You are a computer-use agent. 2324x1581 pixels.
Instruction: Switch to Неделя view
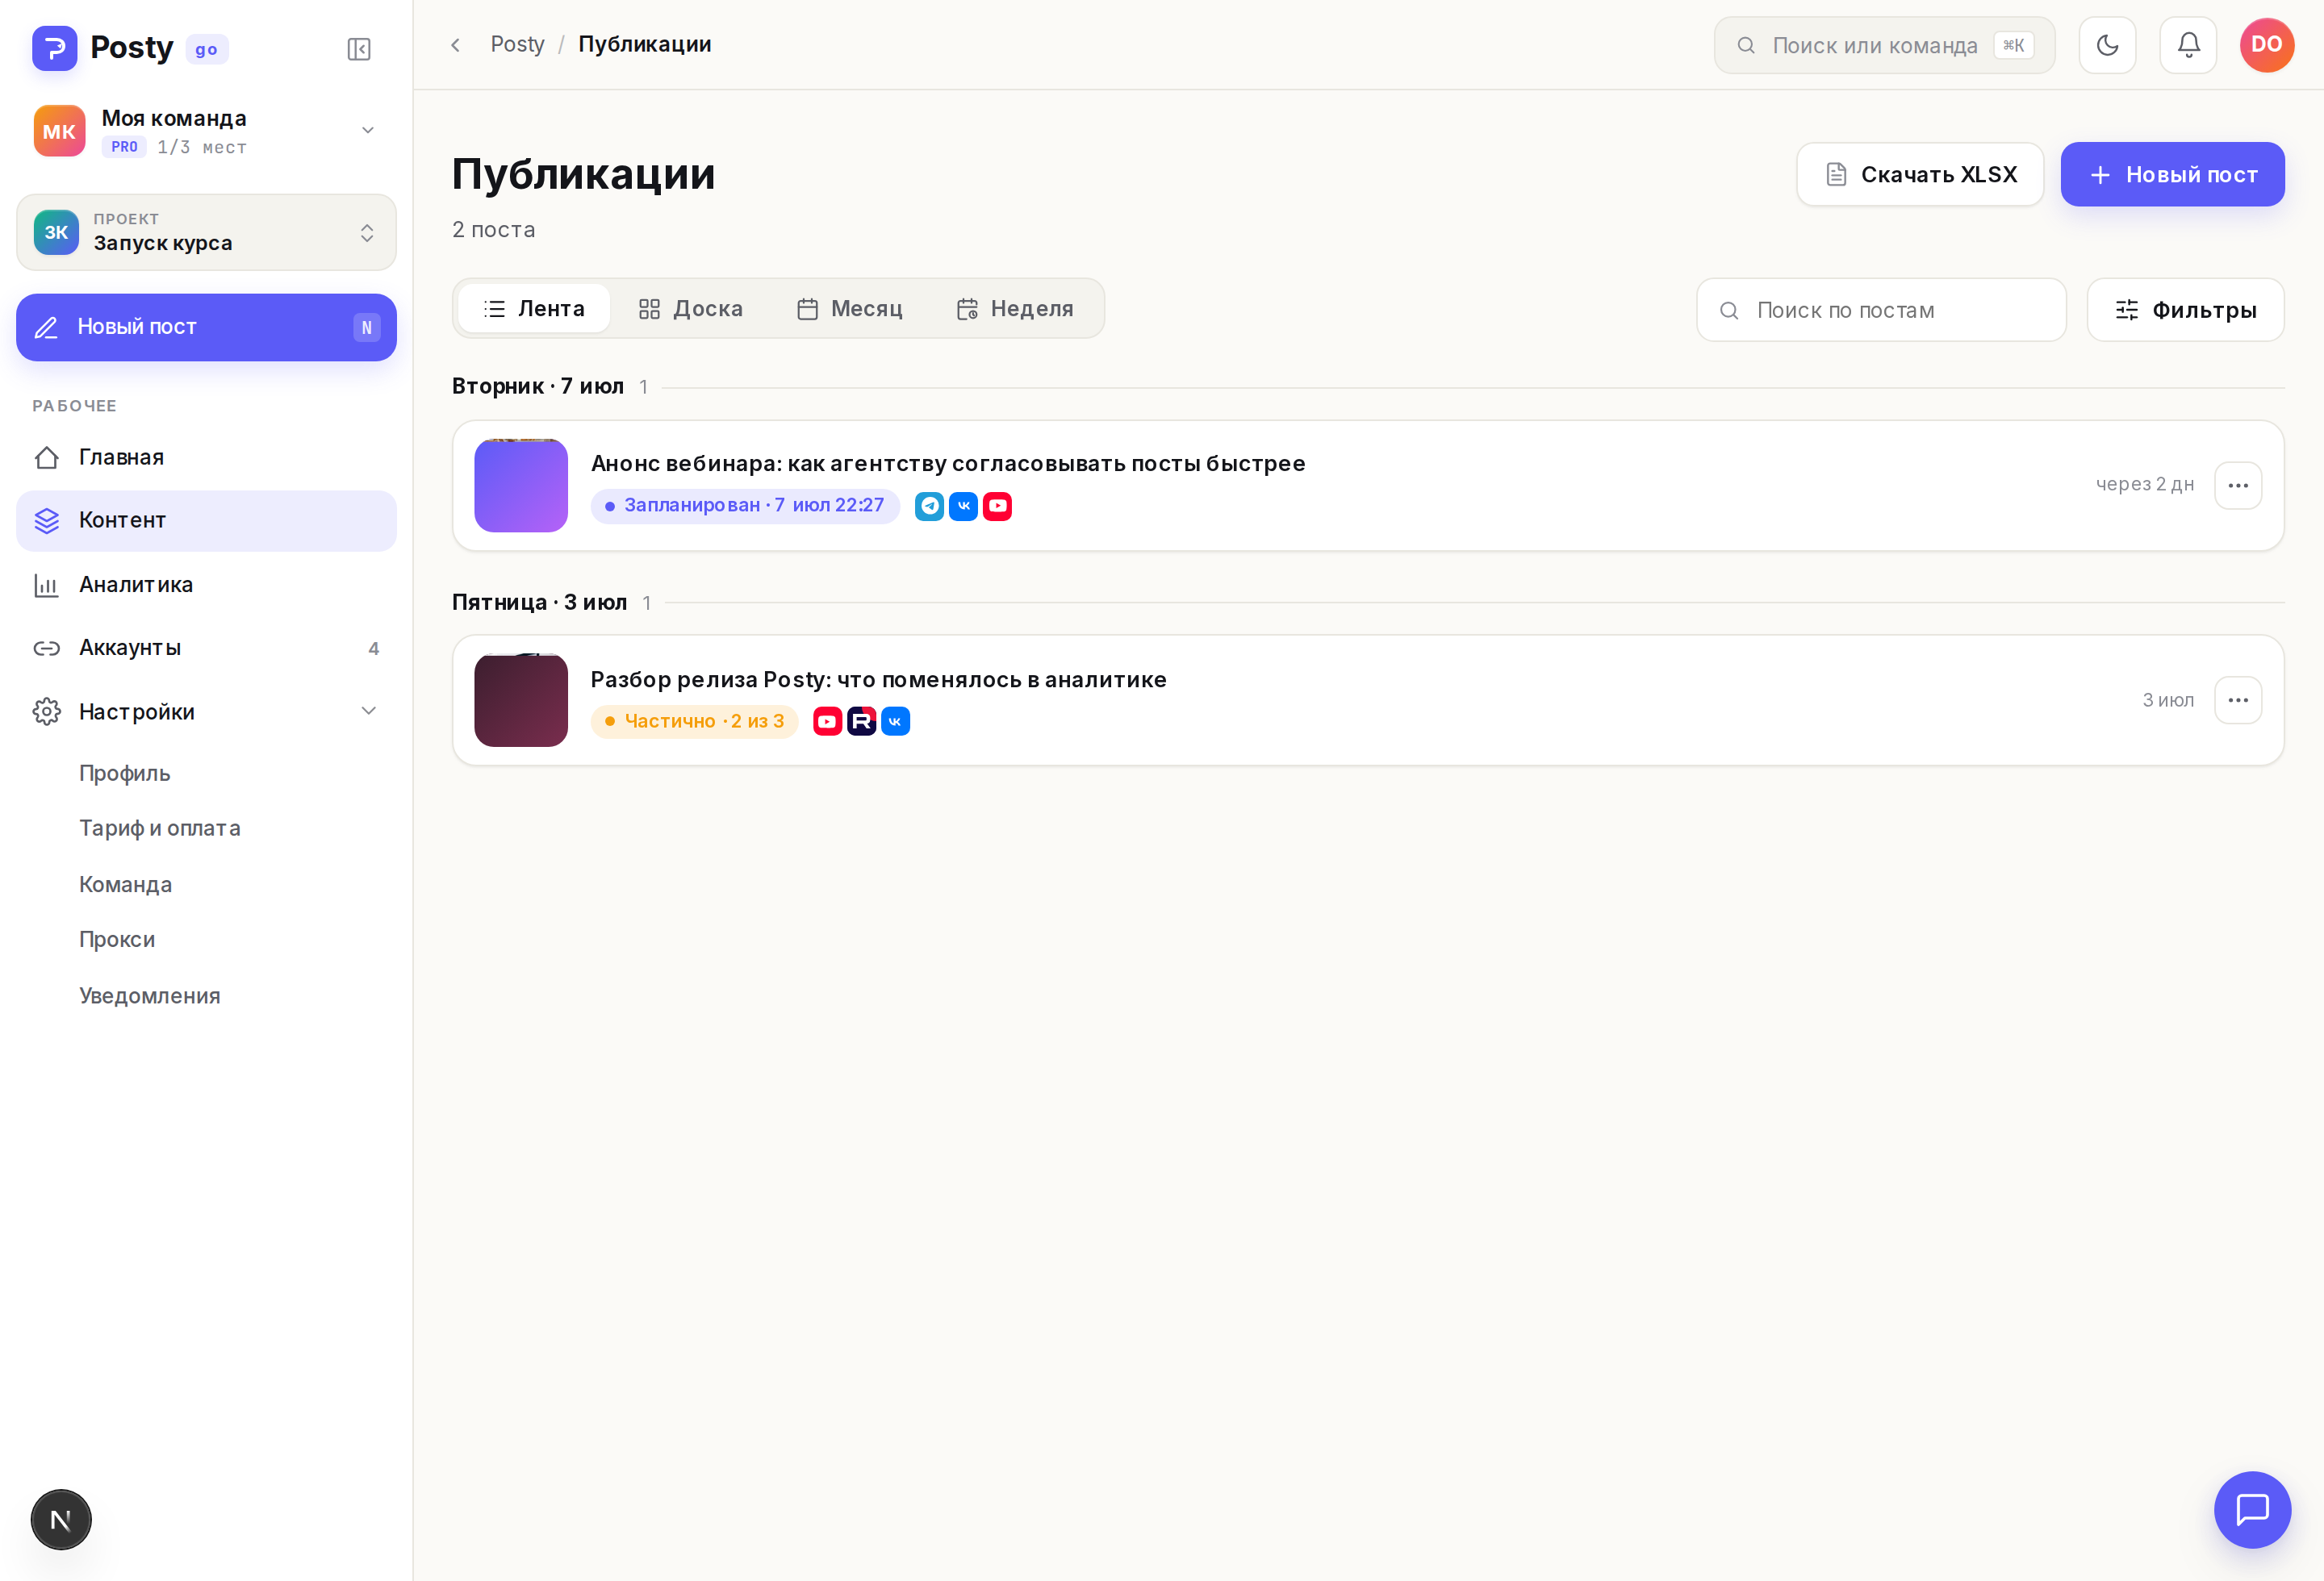[1015, 308]
